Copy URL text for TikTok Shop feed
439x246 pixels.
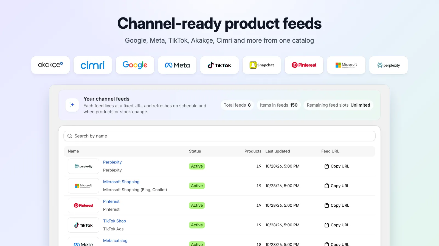click(x=340, y=225)
